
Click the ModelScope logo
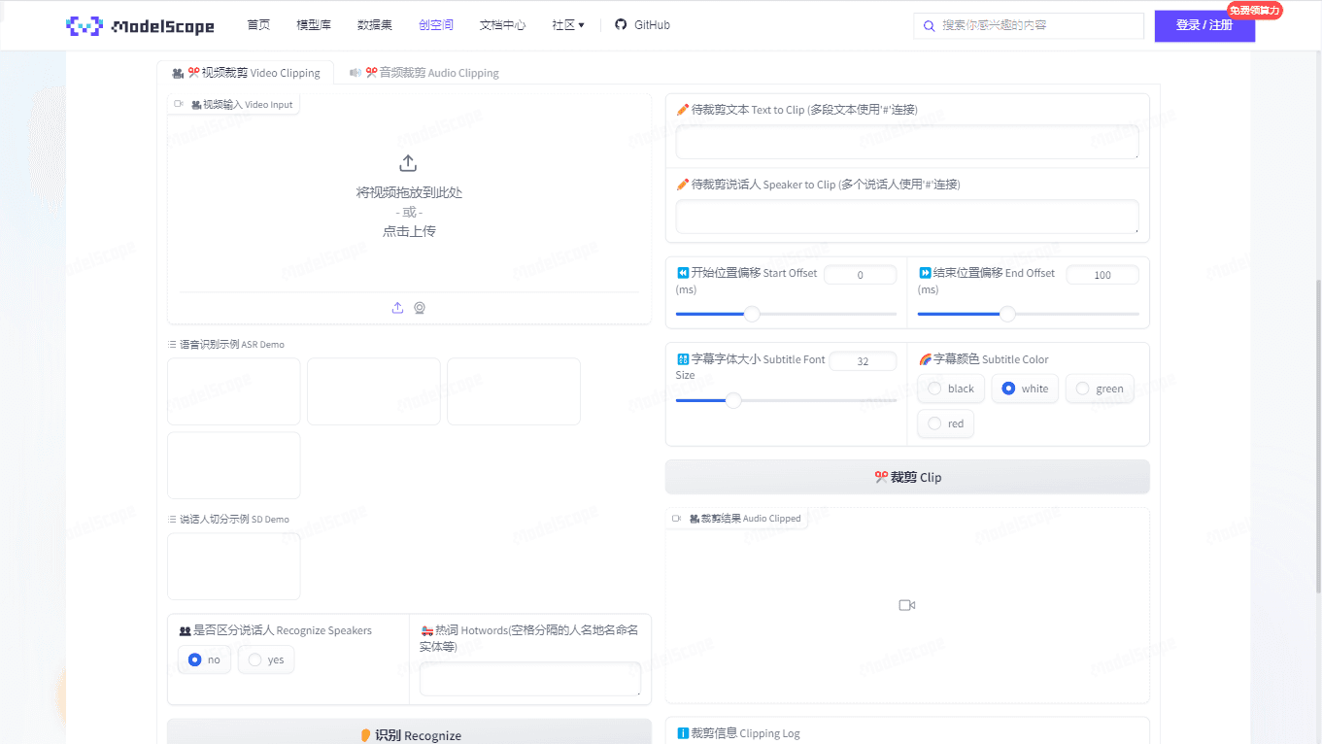coord(140,26)
